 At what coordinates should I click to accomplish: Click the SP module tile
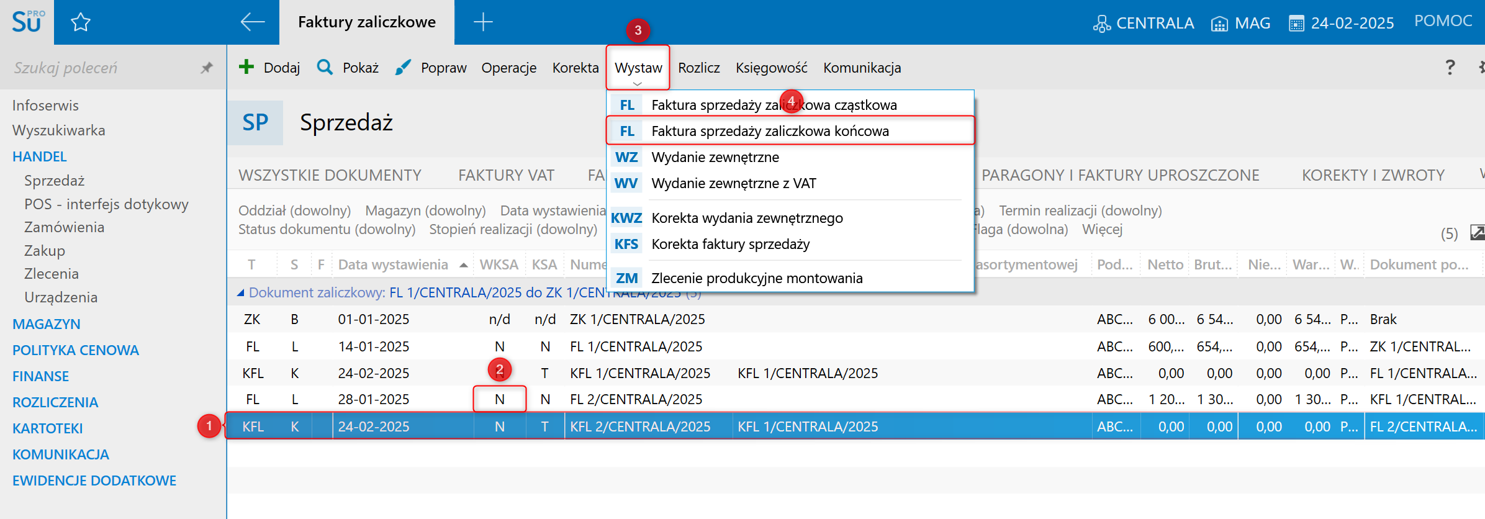tap(255, 122)
